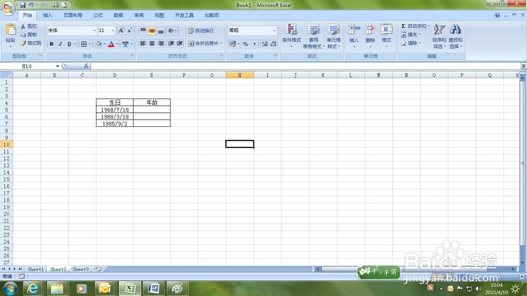Save the workbook from quick access
This screenshot has width=527, height=296.
(23, 5)
